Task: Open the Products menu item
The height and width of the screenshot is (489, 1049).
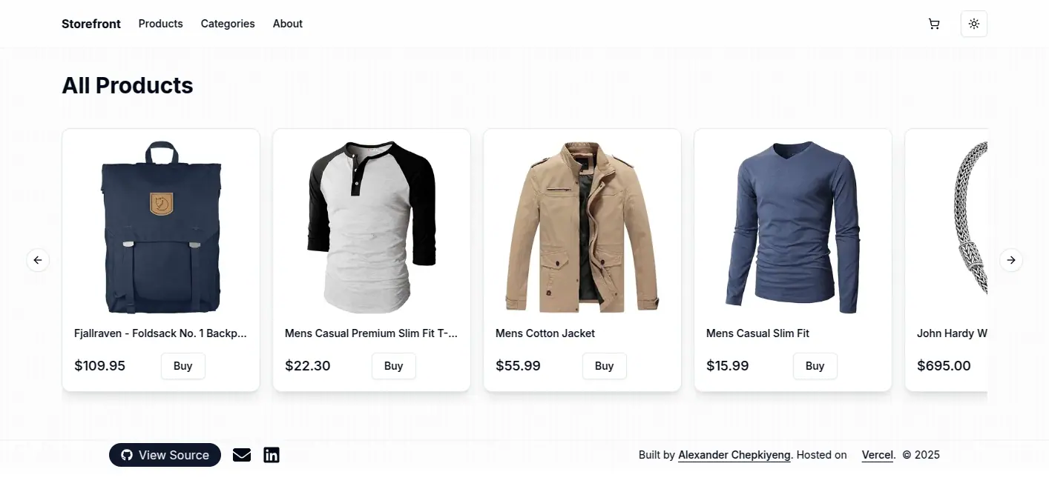Action: (x=160, y=23)
